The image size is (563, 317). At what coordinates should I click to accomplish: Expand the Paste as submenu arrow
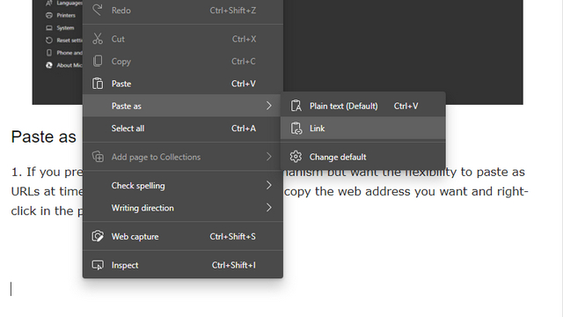click(x=269, y=106)
